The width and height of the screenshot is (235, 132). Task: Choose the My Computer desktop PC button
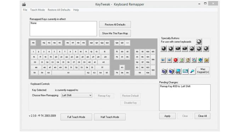point(178,71)
